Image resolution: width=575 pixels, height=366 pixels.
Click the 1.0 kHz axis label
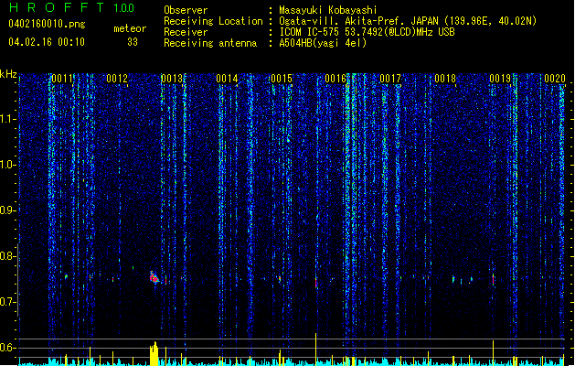pos(8,165)
